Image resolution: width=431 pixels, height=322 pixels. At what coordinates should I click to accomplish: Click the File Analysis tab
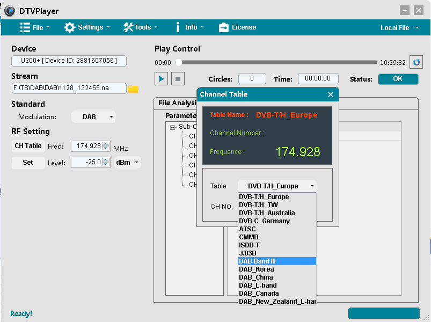177,103
